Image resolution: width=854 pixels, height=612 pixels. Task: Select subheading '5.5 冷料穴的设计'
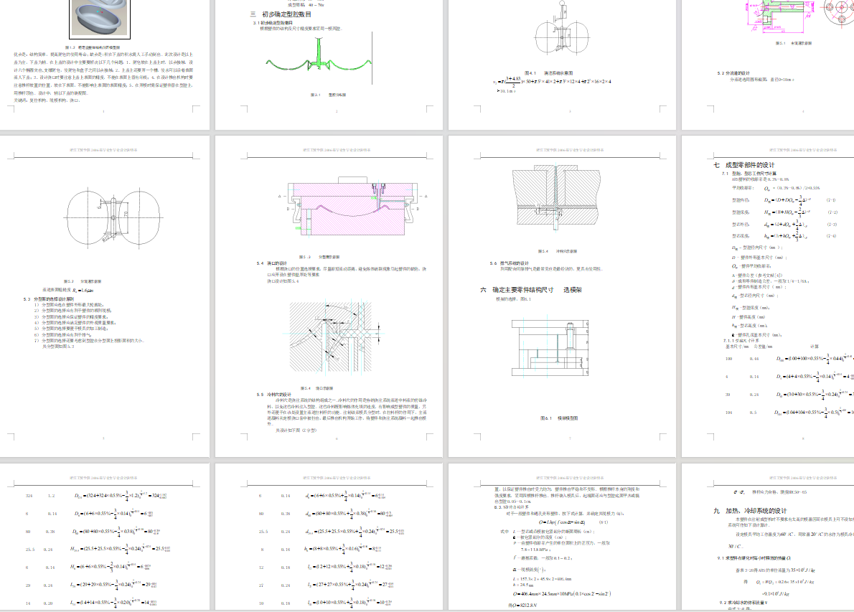point(274,394)
